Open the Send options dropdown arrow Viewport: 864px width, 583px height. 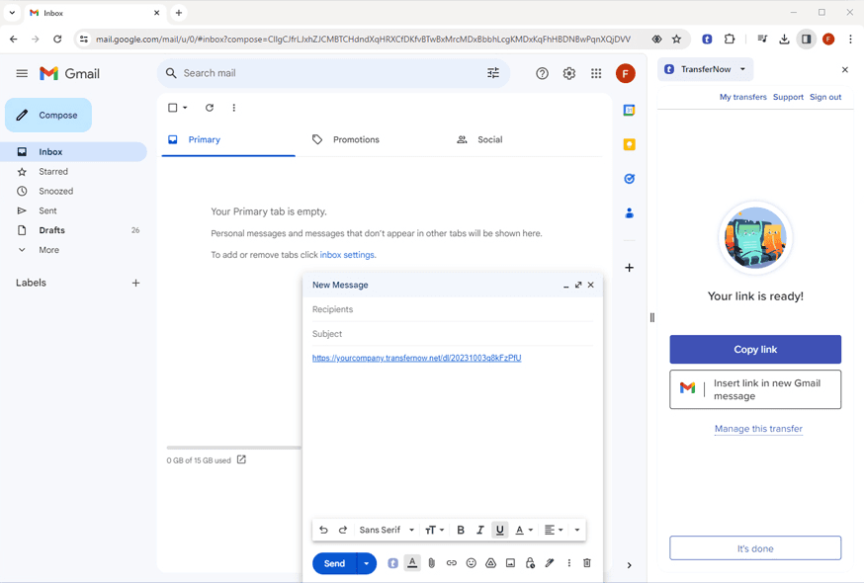[366, 562]
